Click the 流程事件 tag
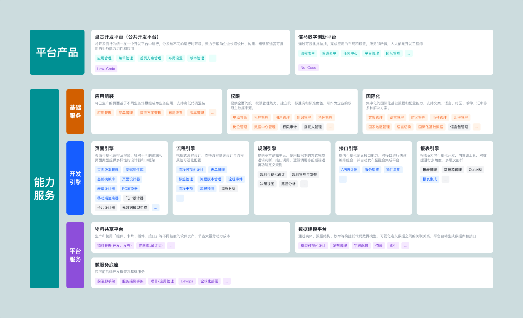This screenshot has height=318, width=523. coord(235,179)
